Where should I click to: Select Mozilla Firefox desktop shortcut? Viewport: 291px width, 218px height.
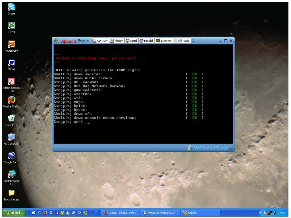(x=11, y=102)
